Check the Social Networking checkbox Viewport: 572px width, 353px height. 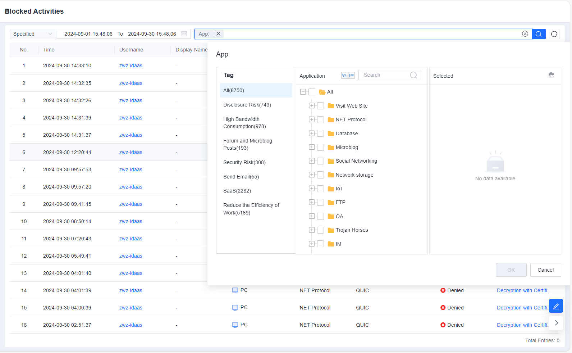320,161
